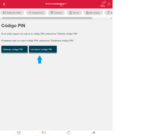
Task: Open the piggy bank icon in bottom navigation
Action: point(69,133)
